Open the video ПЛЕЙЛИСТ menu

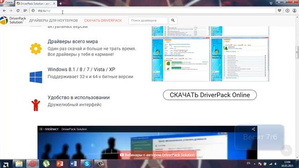point(49,129)
